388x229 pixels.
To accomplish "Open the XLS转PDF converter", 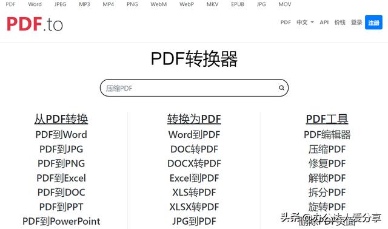I will coord(194,193).
